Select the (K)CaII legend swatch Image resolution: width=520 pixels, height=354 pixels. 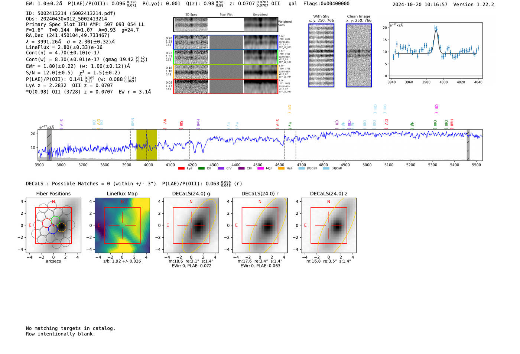[x=301, y=168]
